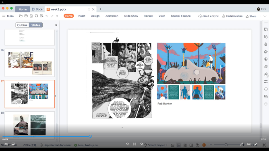Open the CiCi account profile
Image resolution: width=269 pixels, height=151 pixels.
pyautogui.click(x=261, y=9)
